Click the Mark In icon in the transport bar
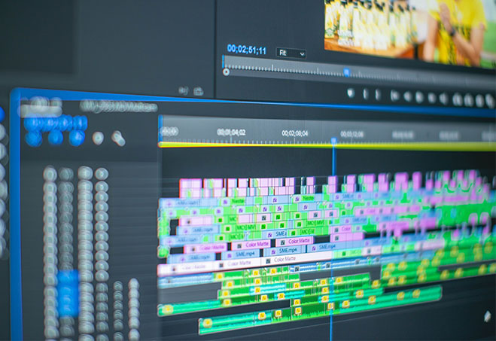This screenshot has height=341, width=496. (367, 94)
